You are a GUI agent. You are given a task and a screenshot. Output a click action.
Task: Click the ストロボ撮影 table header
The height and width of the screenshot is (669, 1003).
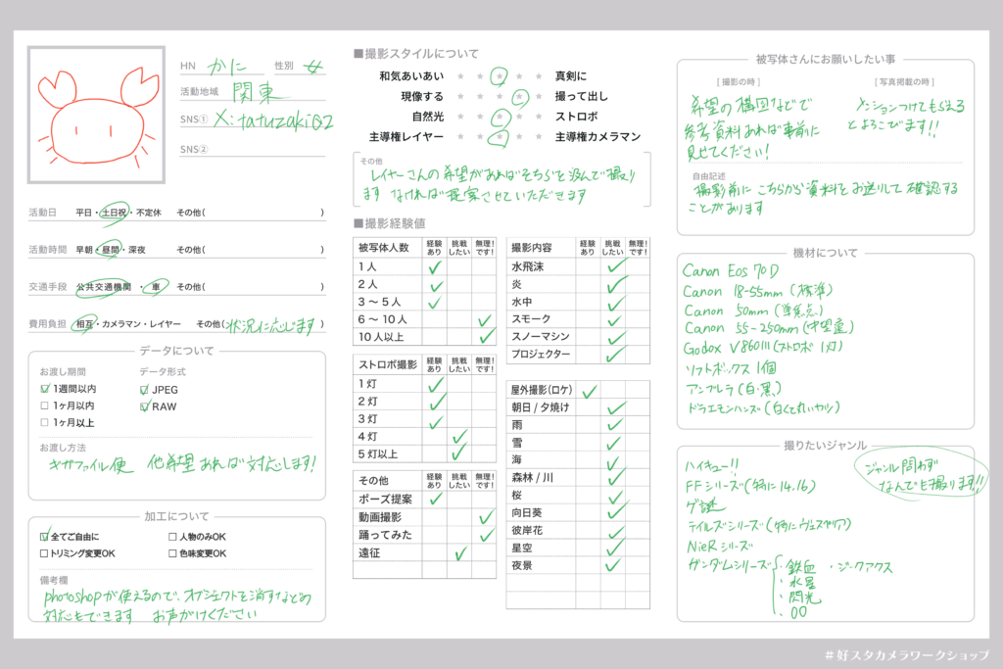pyautogui.click(x=388, y=364)
